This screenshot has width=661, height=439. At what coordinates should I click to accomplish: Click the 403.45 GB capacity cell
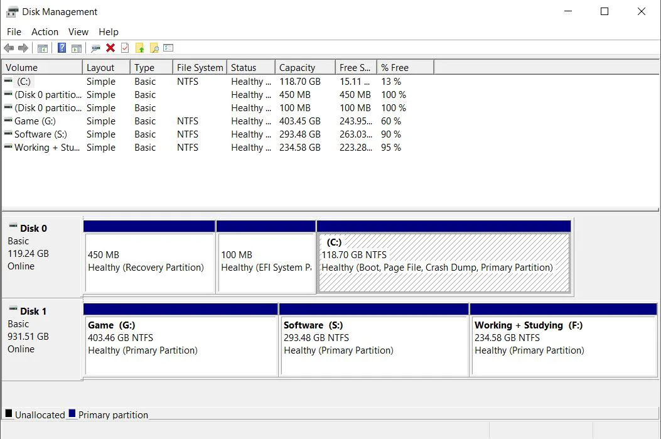coord(299,121)
